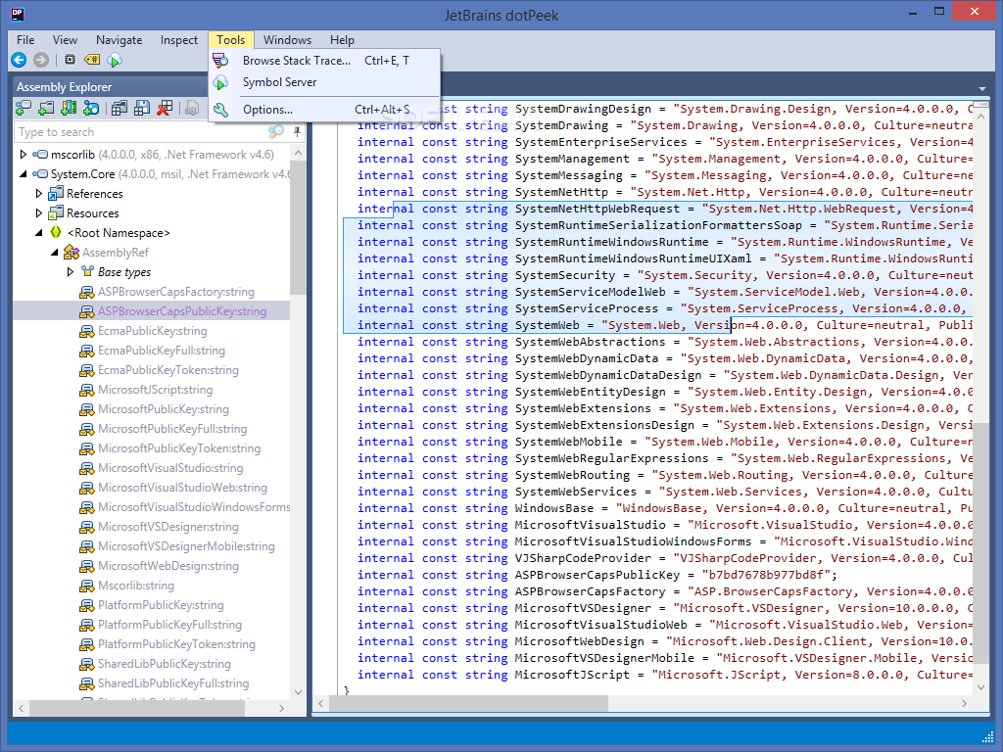
Task: Click the add running process icon
Action: (91, 109)
